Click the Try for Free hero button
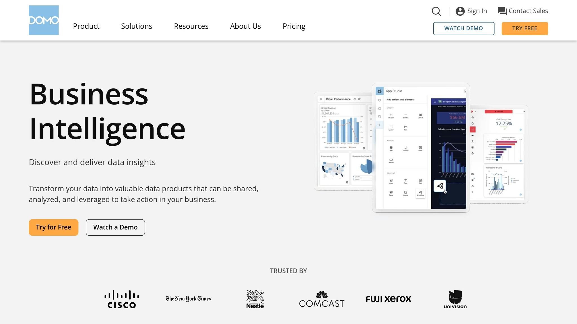Image resolution: width=577 pixels, height=324 pixels. tap(54, 227)
